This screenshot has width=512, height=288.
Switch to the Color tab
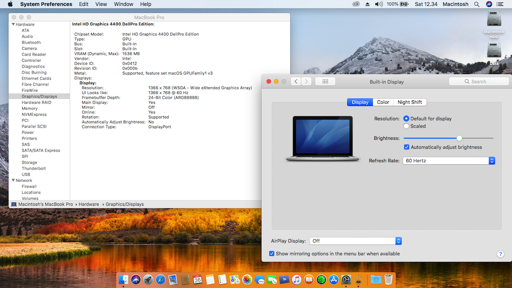(383, 102)
